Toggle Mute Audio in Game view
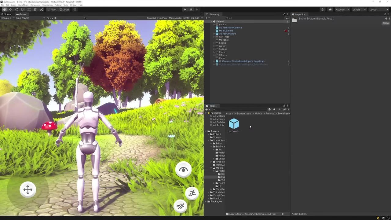Image resolution: width=391 pixels, height=220 pixels. click(x=175, y=18)
